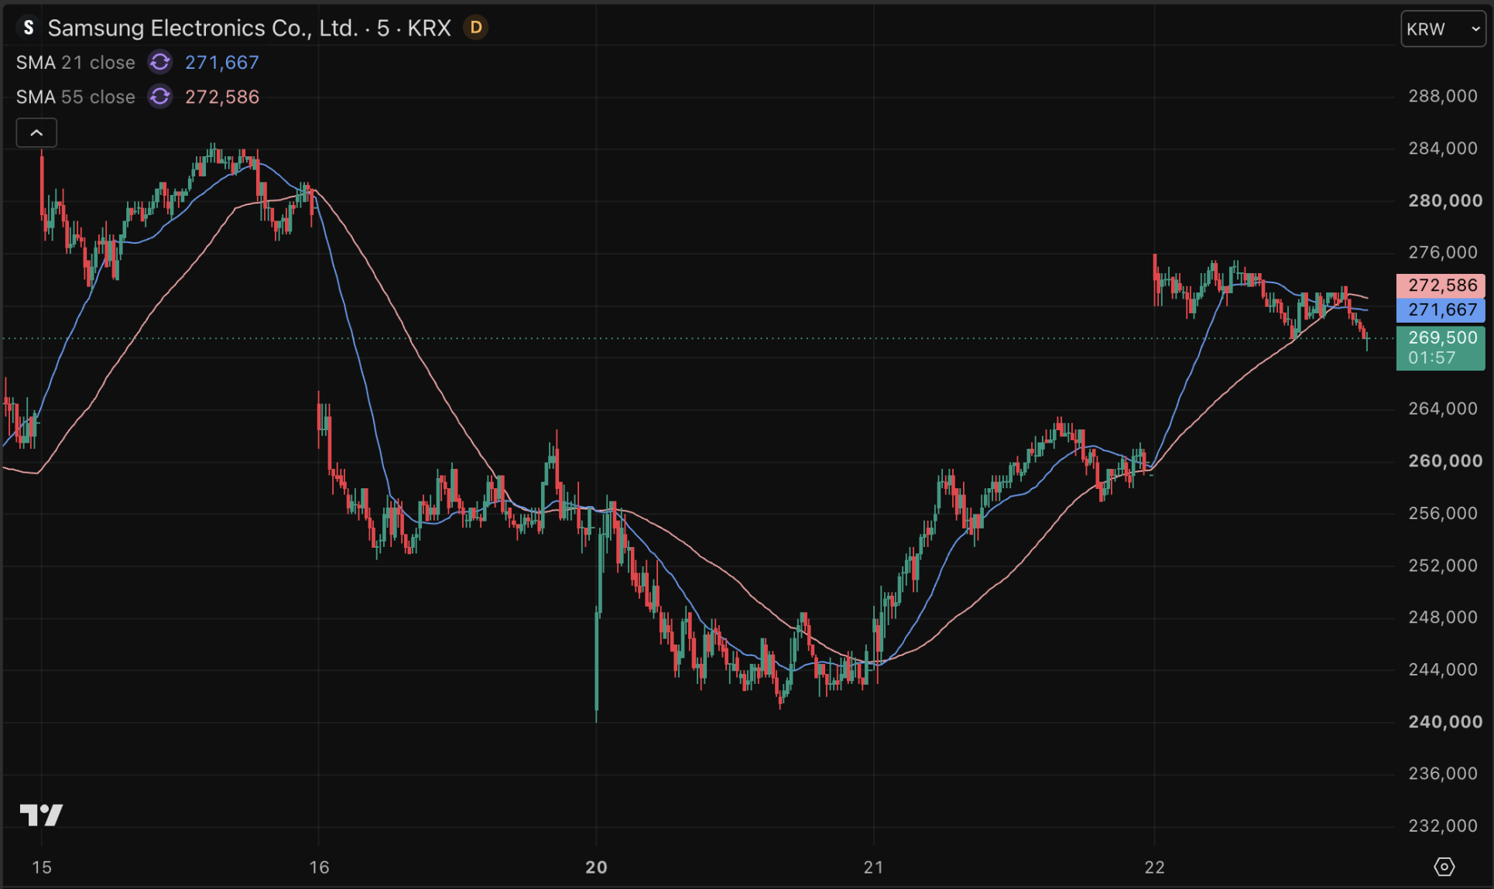Click date label 20 on the time axis
Image resolution: width=1494 pixels, height=889 pixels.
(x=596, y=867)
